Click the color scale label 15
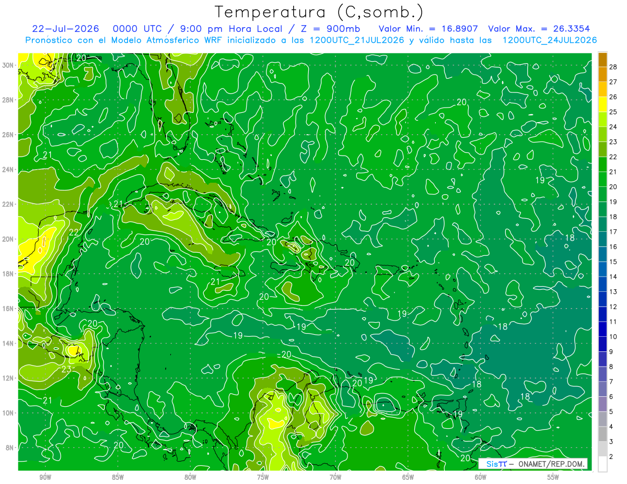The height and width of the screenshot is (484, 627). click(613, 262)
